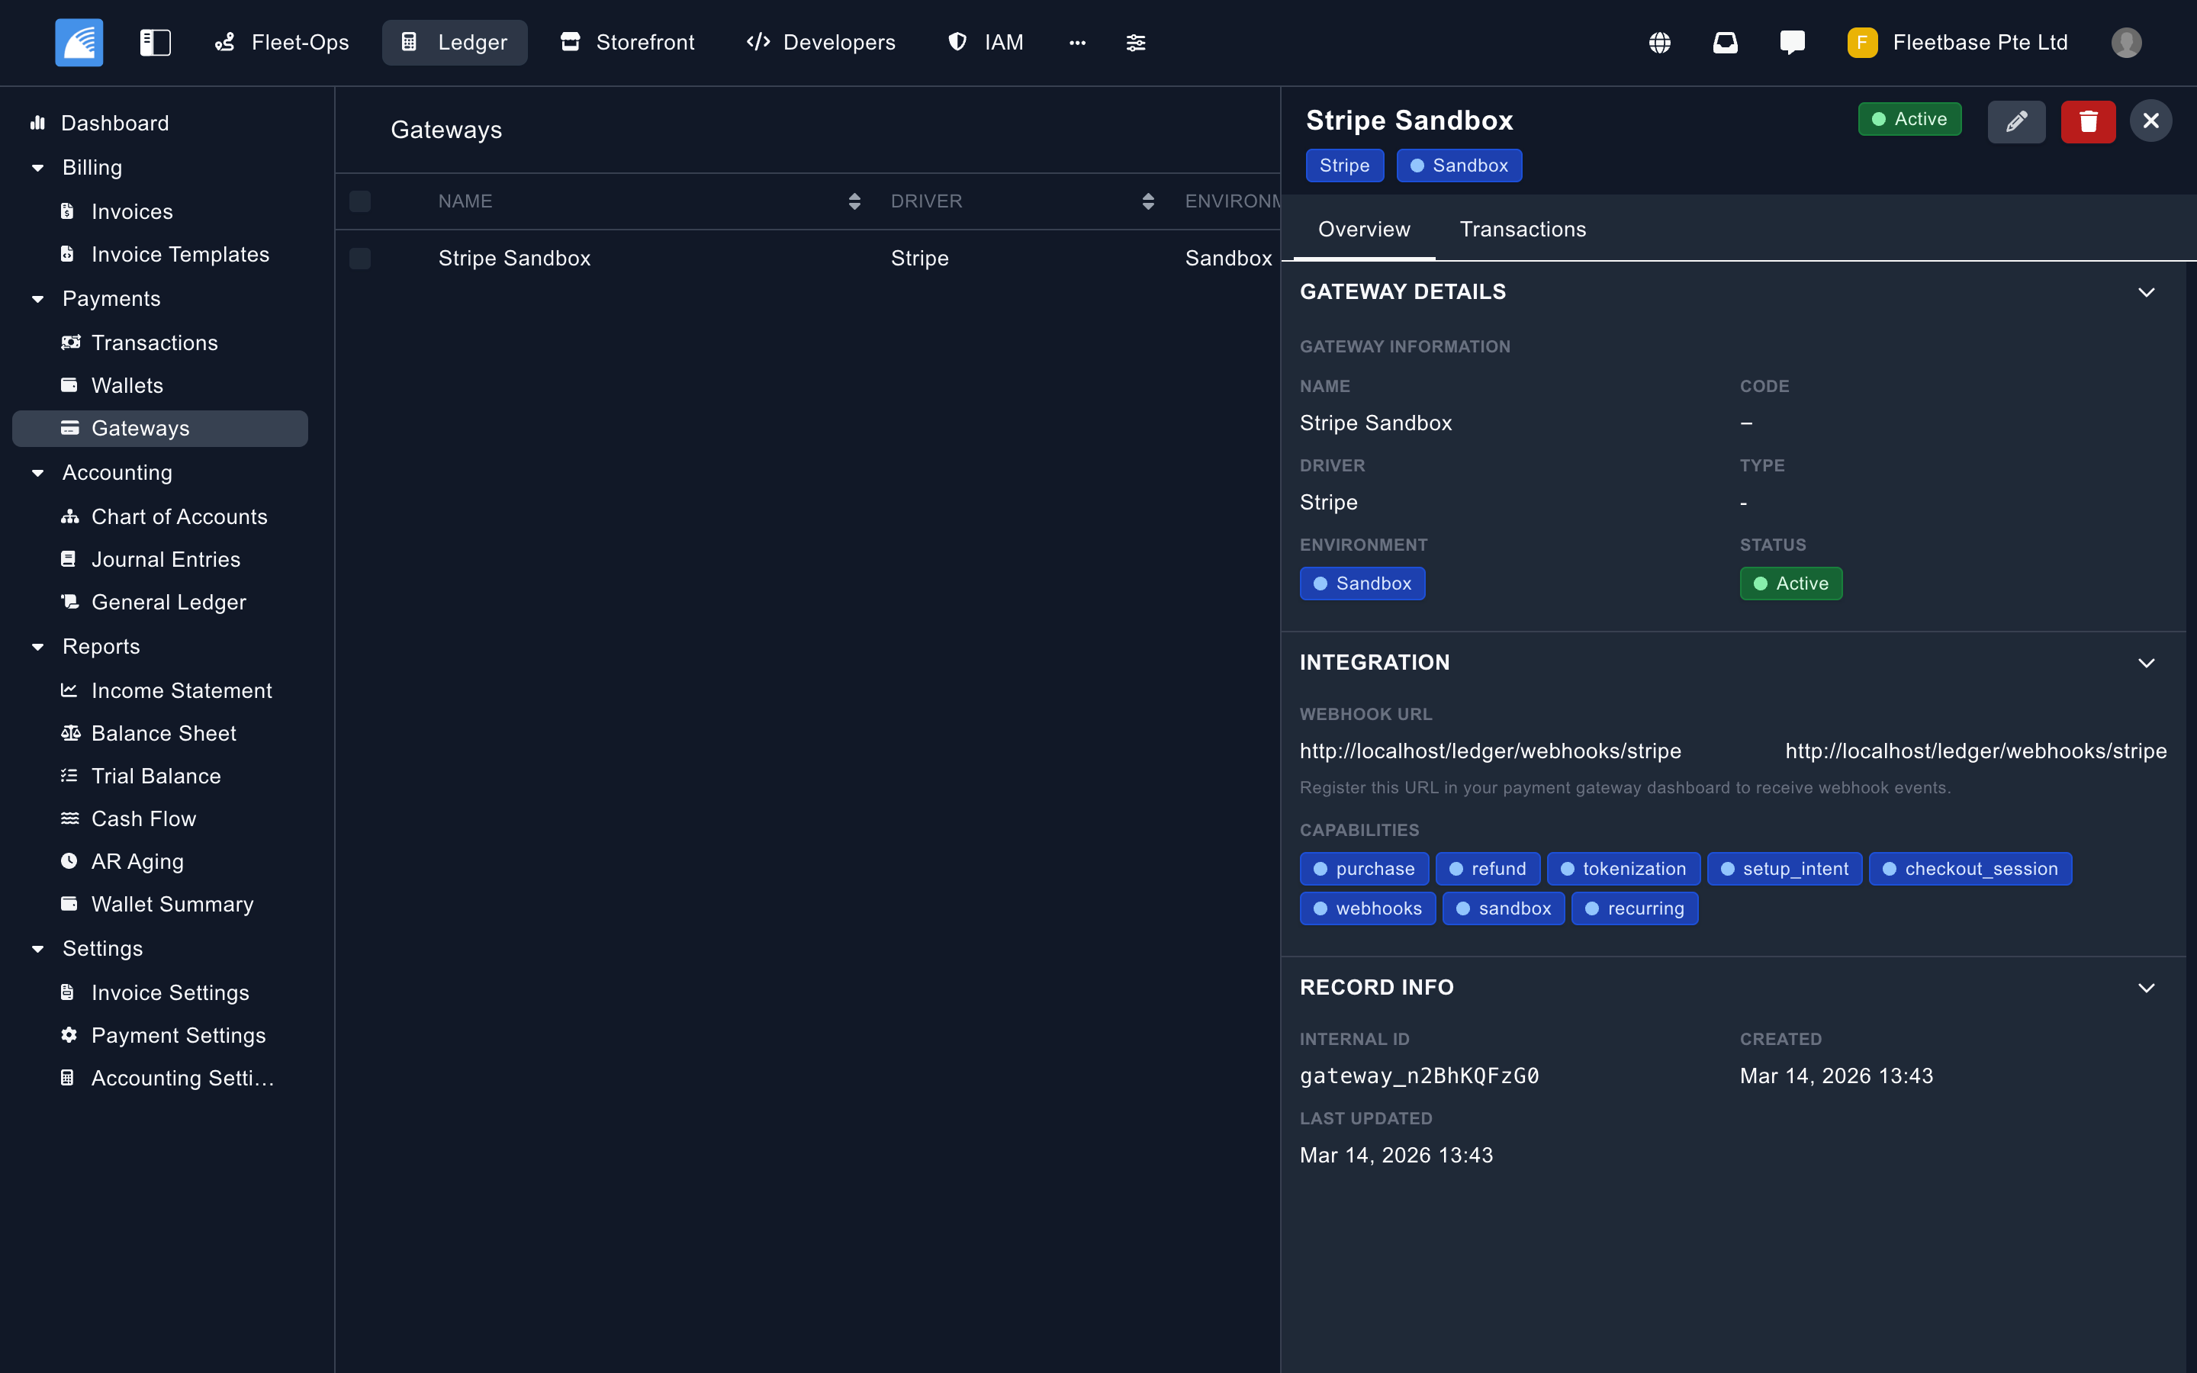Click the Wallets sidebar icon
Screen dimensions: 2197x1373
(69, 385)
